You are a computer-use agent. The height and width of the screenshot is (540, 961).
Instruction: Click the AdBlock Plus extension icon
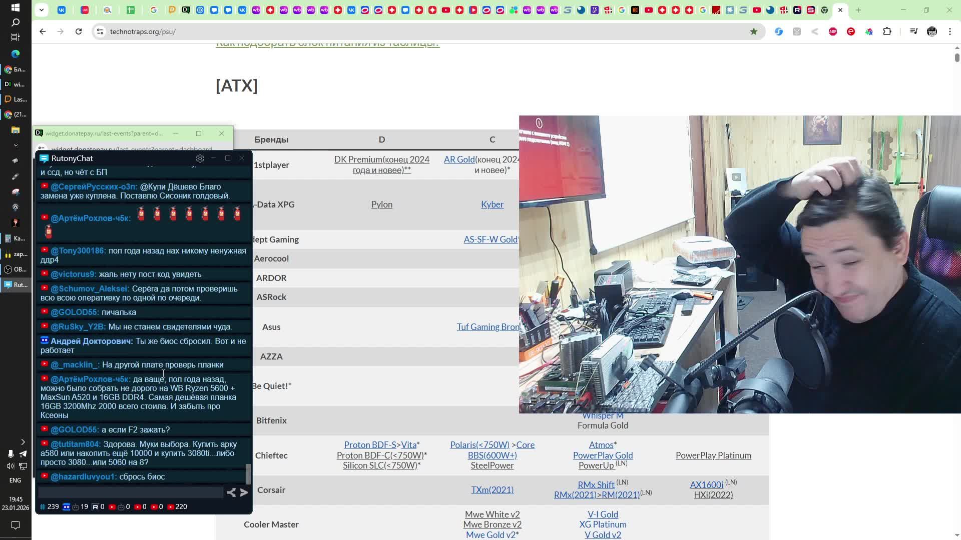click(833, 31)
